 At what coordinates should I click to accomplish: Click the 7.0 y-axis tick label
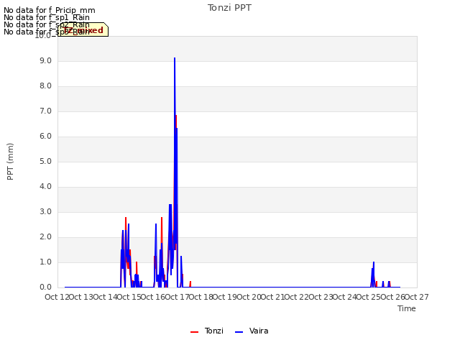tap(45, 111)
